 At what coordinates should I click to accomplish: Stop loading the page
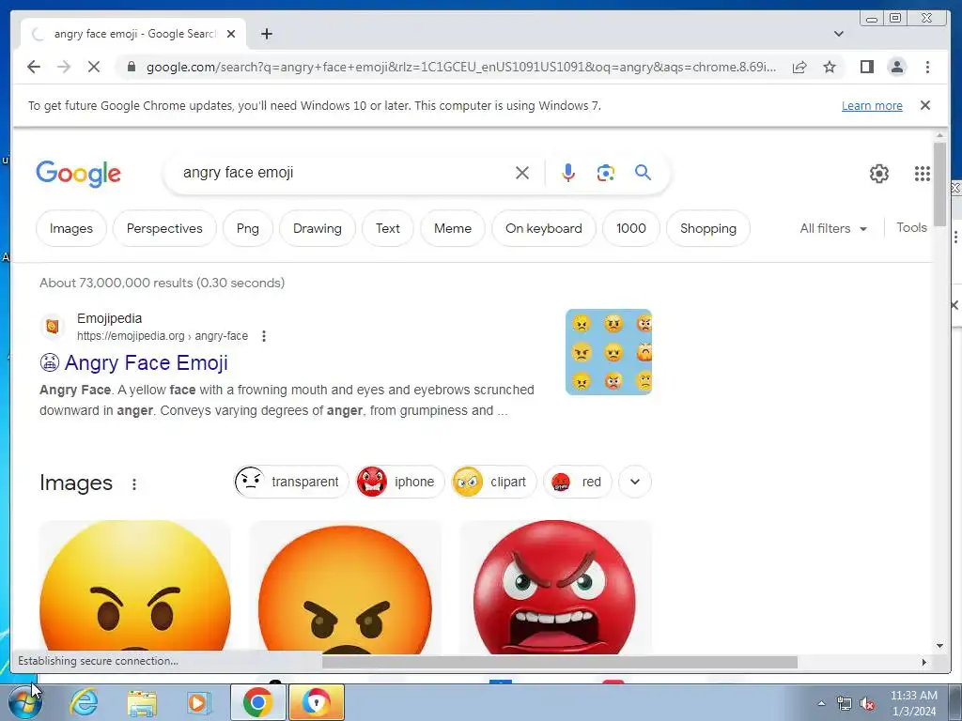94,67
